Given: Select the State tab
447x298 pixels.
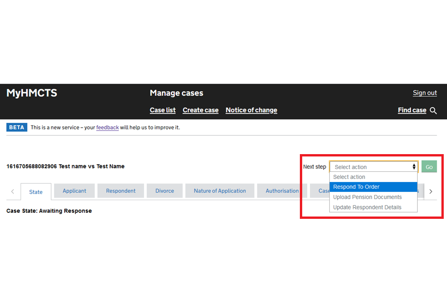Looking at the screenshot, I should pyautogui.click(x=36, y=192).
